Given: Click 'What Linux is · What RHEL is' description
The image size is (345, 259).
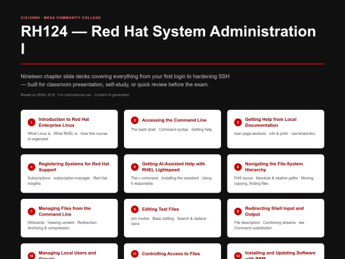Looking at the screenshot, I should point(67,136).
